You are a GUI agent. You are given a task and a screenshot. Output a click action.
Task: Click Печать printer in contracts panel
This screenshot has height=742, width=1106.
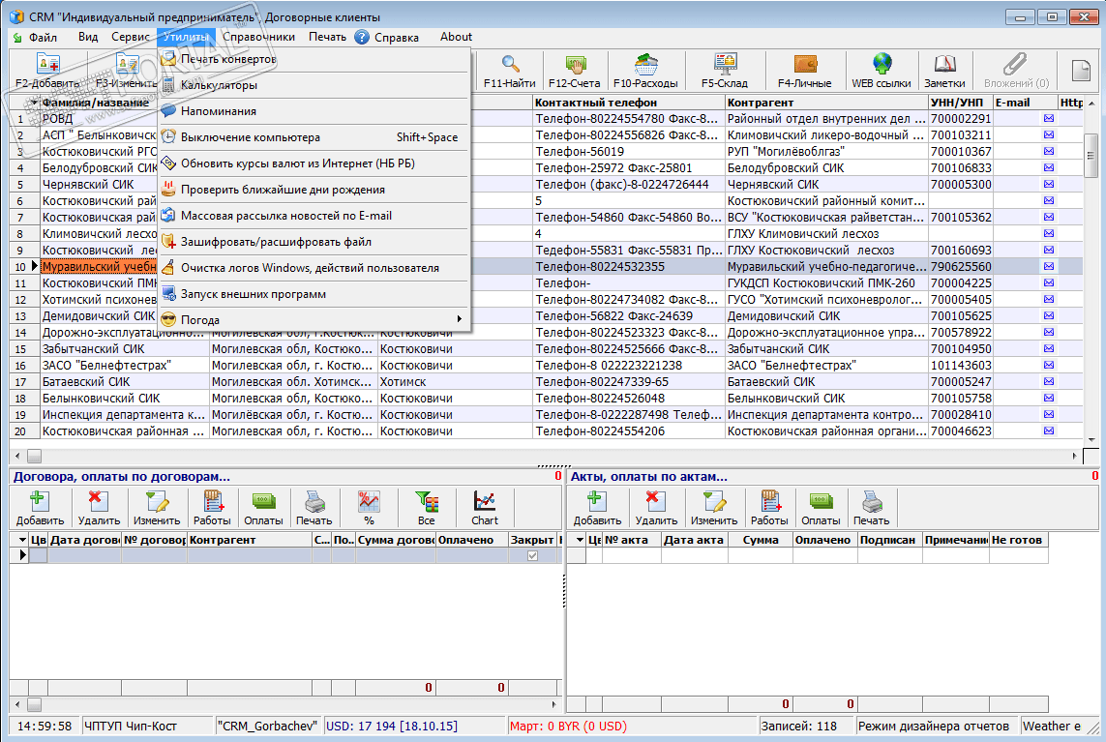click(x=314, y=509)
